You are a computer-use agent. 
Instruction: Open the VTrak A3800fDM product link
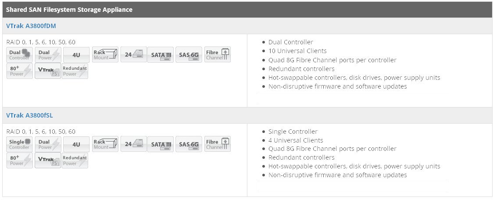pos(31,26)
